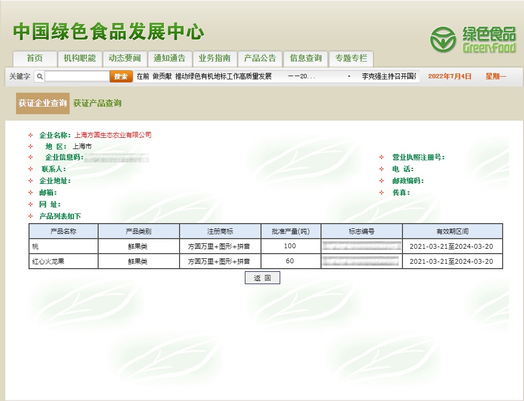Open the 首页 navigation tab
Viewport: 524px width, 401px height.
35,58
